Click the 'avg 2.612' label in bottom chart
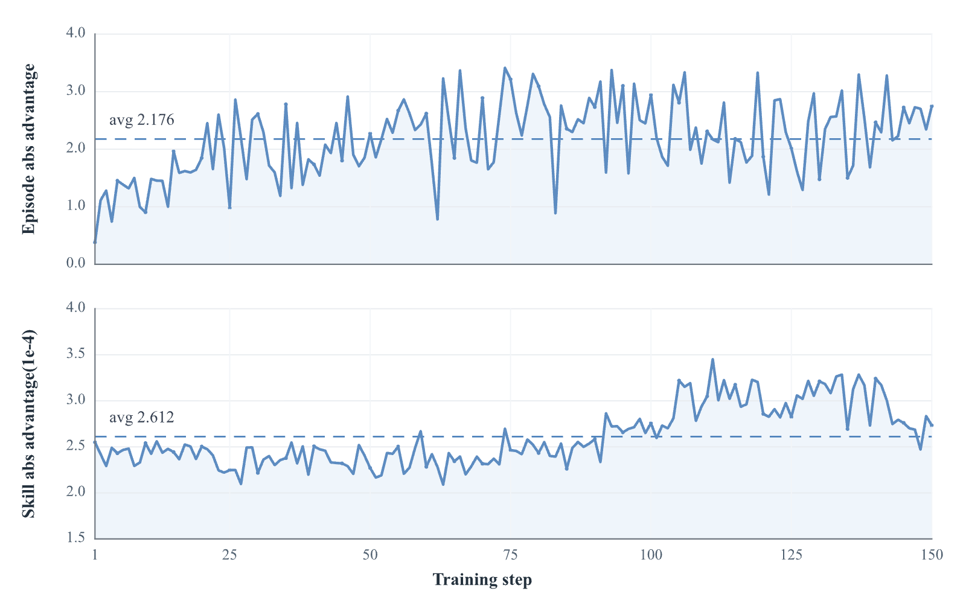The image size is (966, 606). (x=141, y=417)
